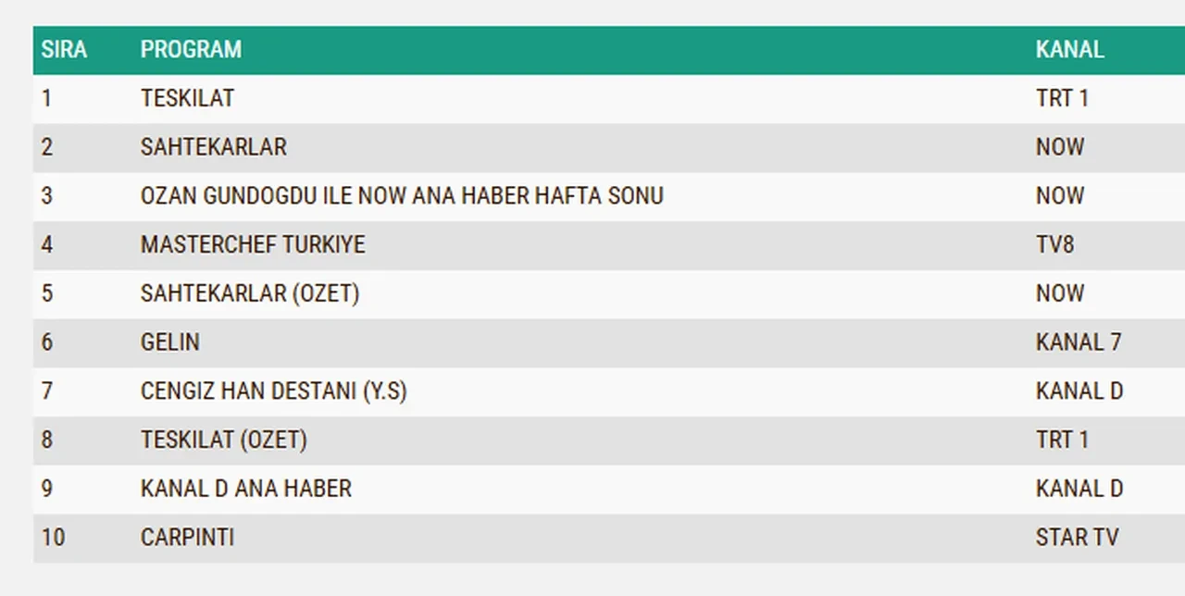The height and width of the screenshot is (596, 1185).
Task: Click Ozan Gundogdu ile NOW Ana Haber Hafta Sonu
Action: (x=402, y=196)
